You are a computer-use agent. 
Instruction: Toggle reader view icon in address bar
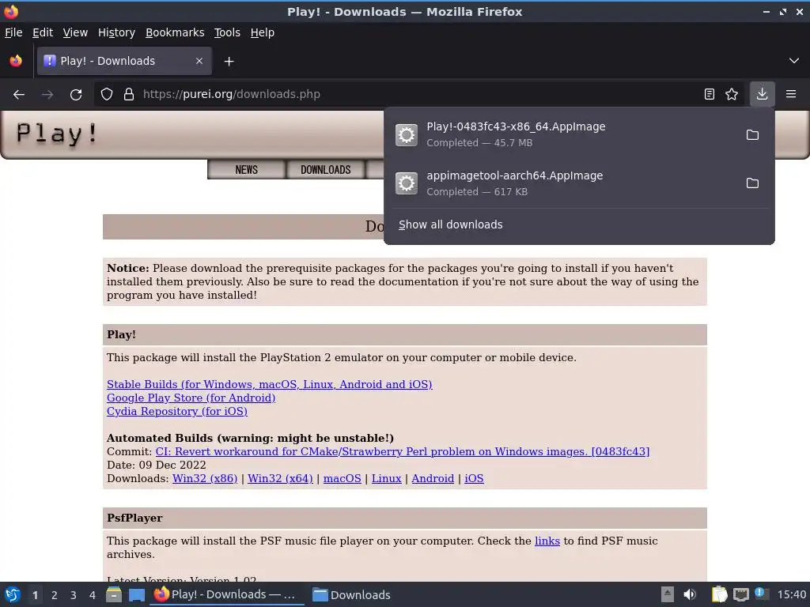710,94
